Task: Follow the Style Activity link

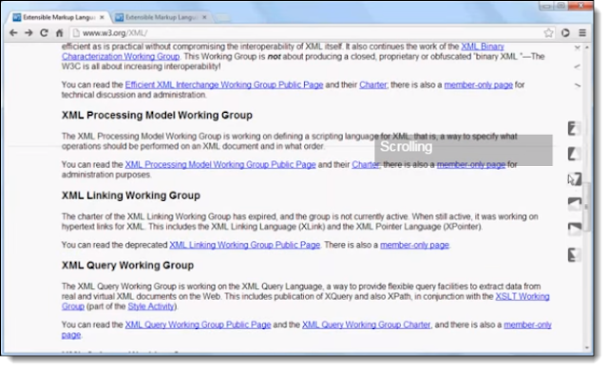Action: pyautogui.click(x=151, y=306)
